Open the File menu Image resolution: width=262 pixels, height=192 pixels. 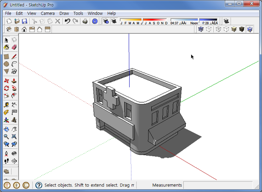[8, 13]
